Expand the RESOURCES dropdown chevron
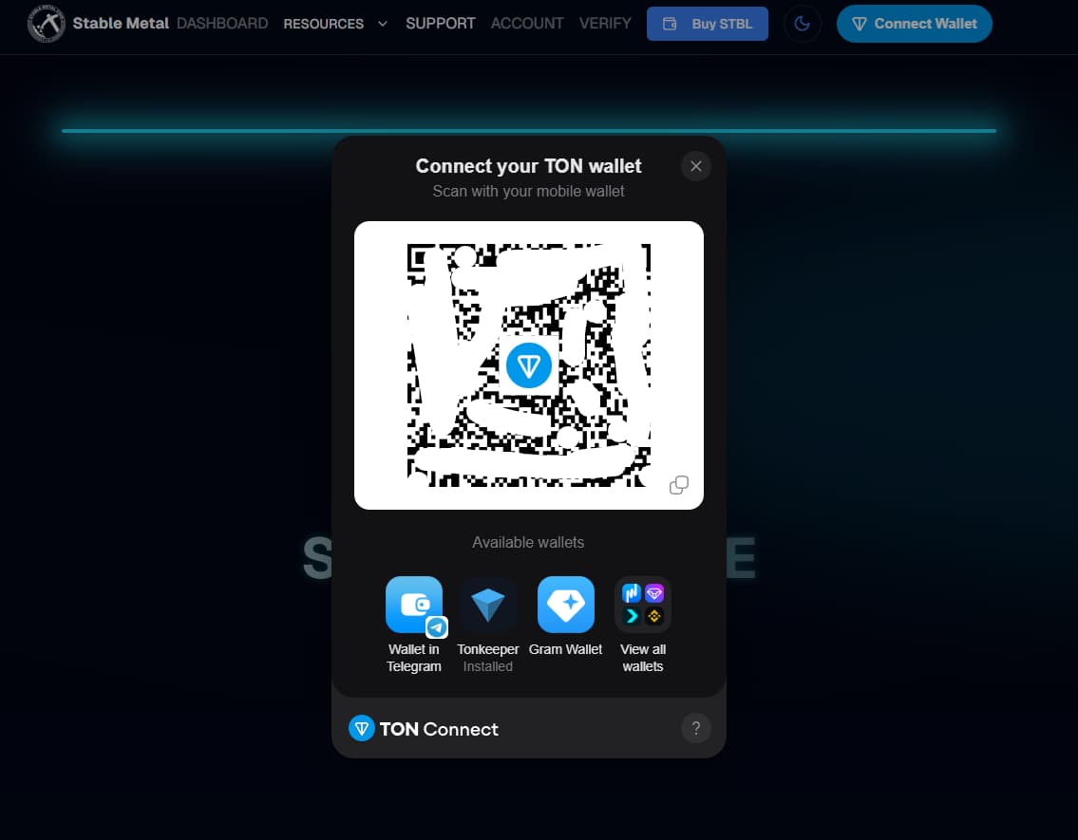 point(383,24)
